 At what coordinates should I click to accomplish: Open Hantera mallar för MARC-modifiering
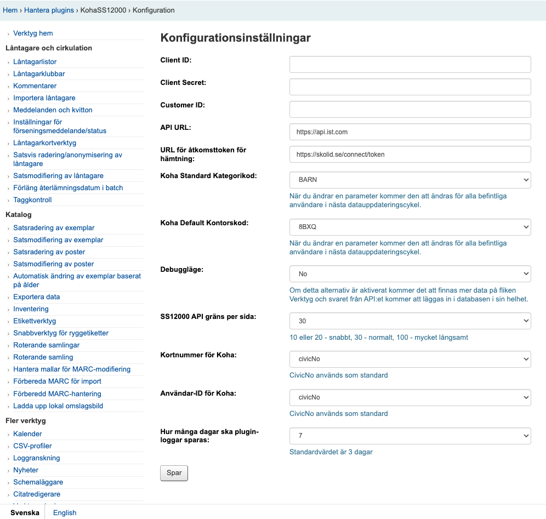coord(72,369)
